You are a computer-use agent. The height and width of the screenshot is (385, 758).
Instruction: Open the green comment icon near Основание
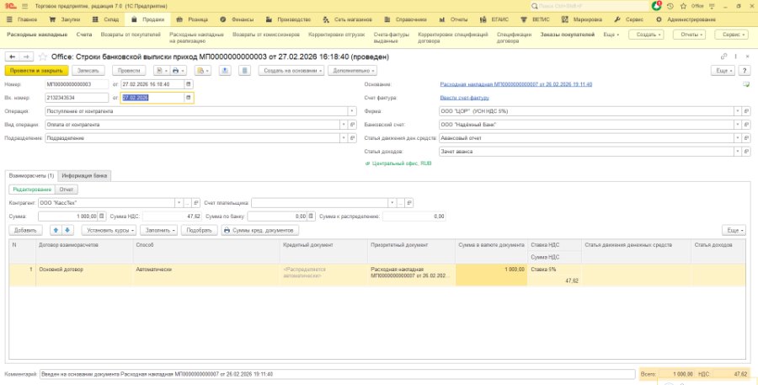[747, 84]
